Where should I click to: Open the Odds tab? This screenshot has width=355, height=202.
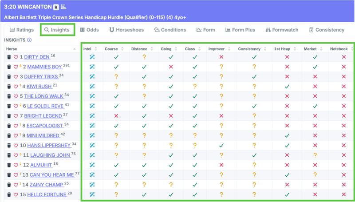click(90, 30)
